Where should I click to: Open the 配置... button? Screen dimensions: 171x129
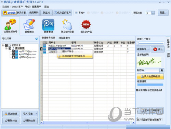coord(163,13)
